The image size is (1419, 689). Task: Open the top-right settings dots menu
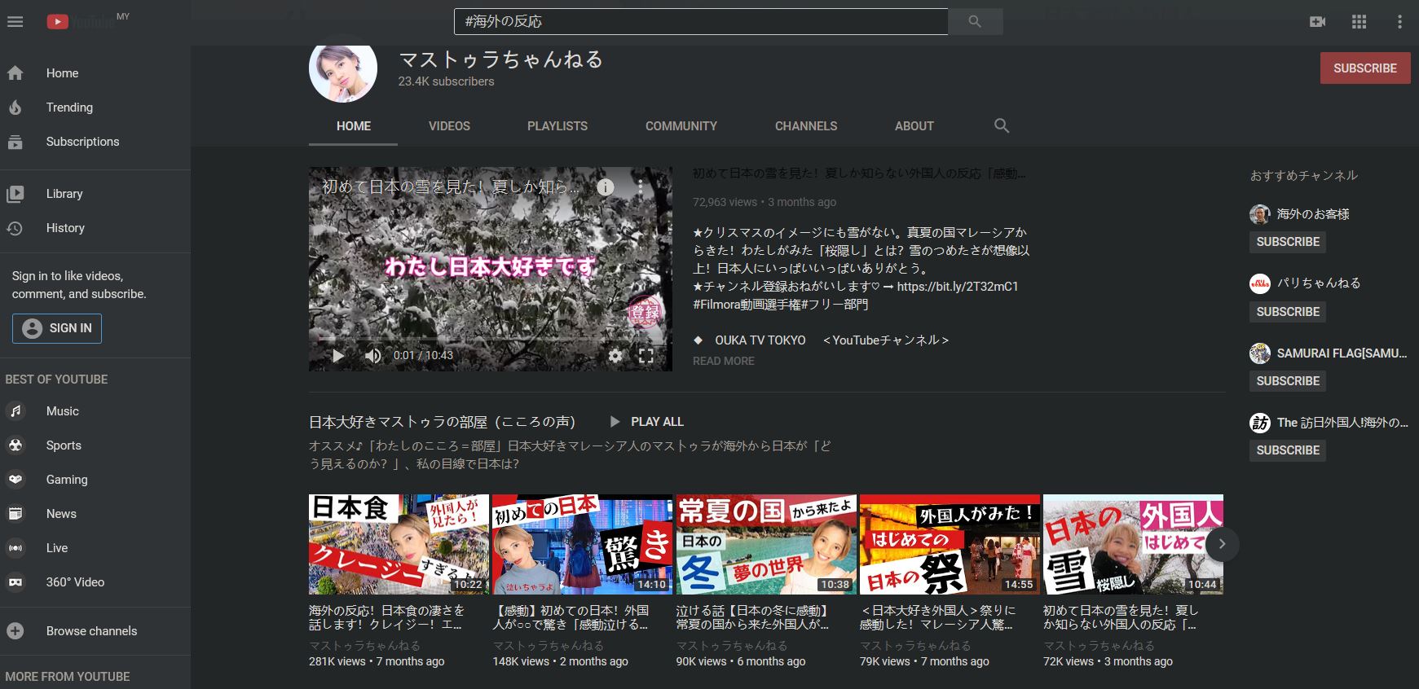click(1399, 22)
